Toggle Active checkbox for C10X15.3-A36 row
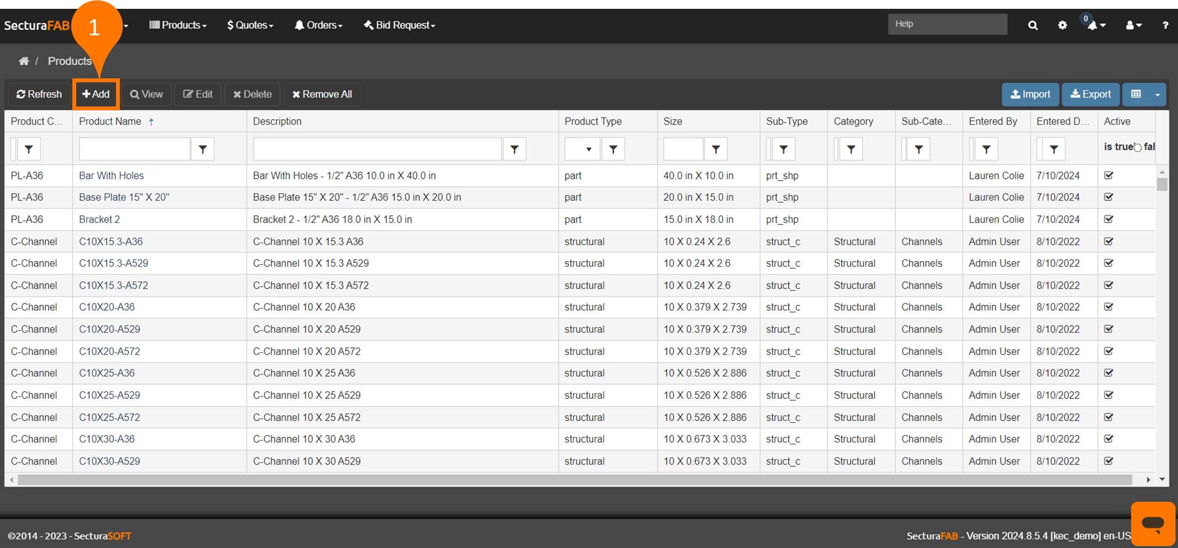The height and width of the screenshot is (548, 1178). tap(1108, 242)
